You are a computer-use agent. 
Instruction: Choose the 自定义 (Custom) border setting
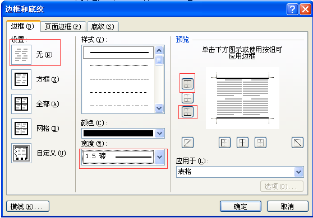point(21,153)
